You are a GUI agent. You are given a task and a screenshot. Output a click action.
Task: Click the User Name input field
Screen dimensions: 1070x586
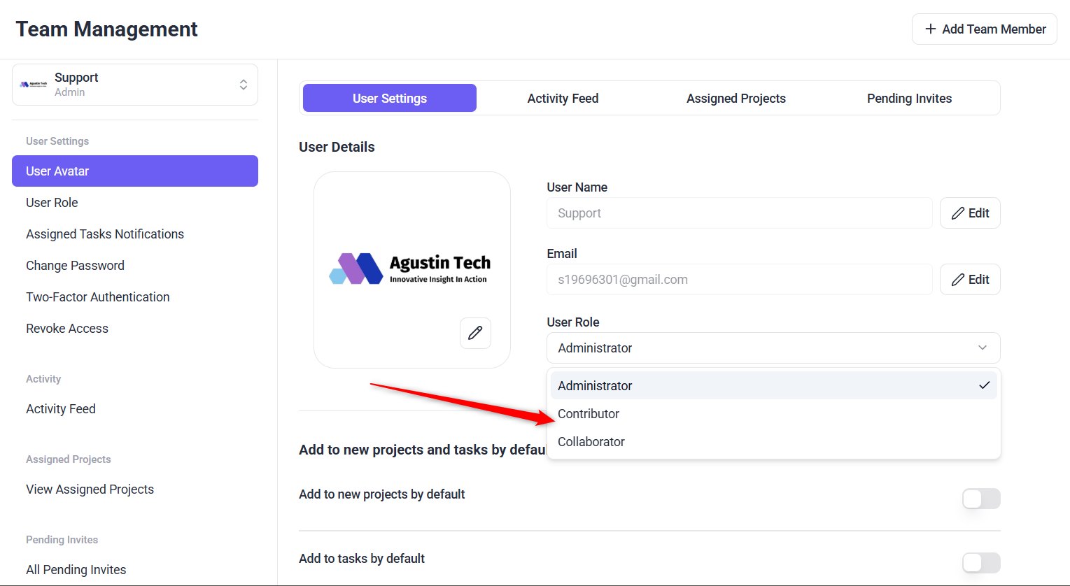tap(739, 213)
